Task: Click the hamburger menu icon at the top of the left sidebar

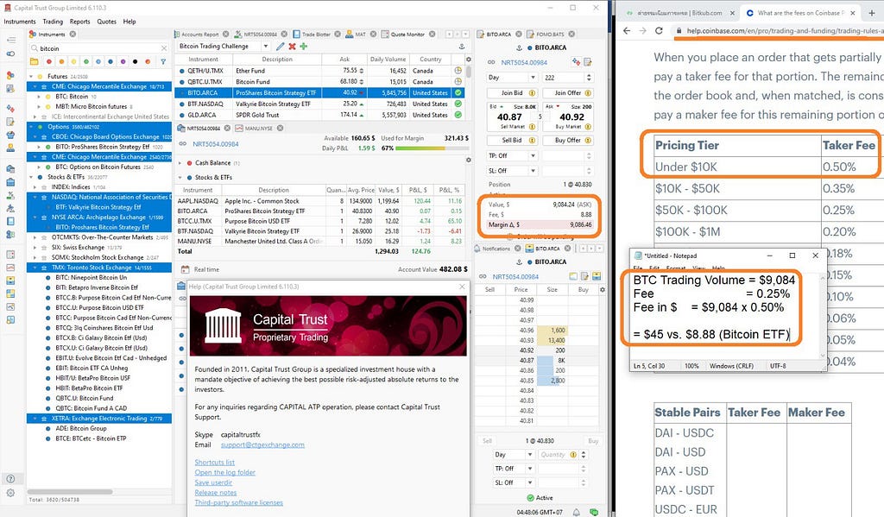Action: pyautogui.click(x=10, y=40)
